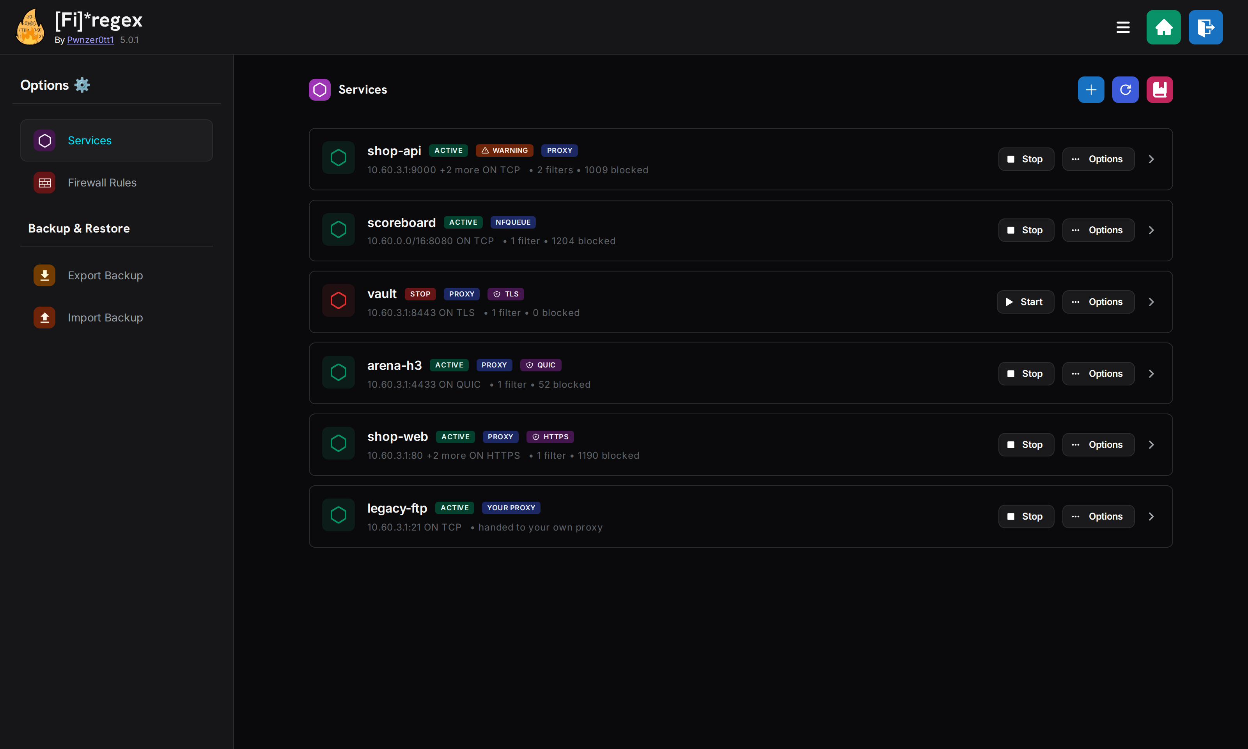Open Firewall Rules in the sidebar

coord(117,183)
